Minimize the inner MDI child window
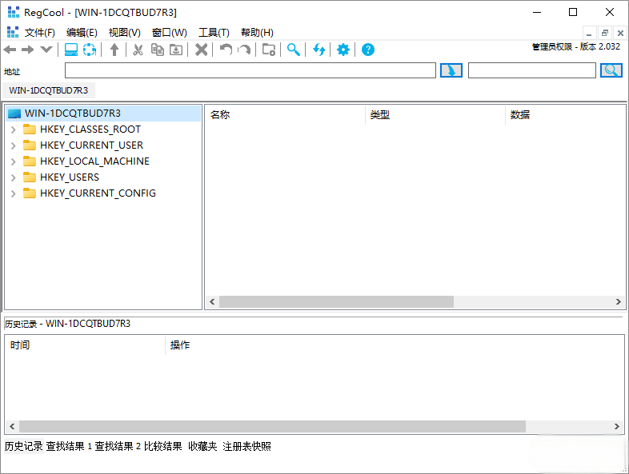Image resolution: width=629 pixels, height=474 pixels. [x=589, y=33]
